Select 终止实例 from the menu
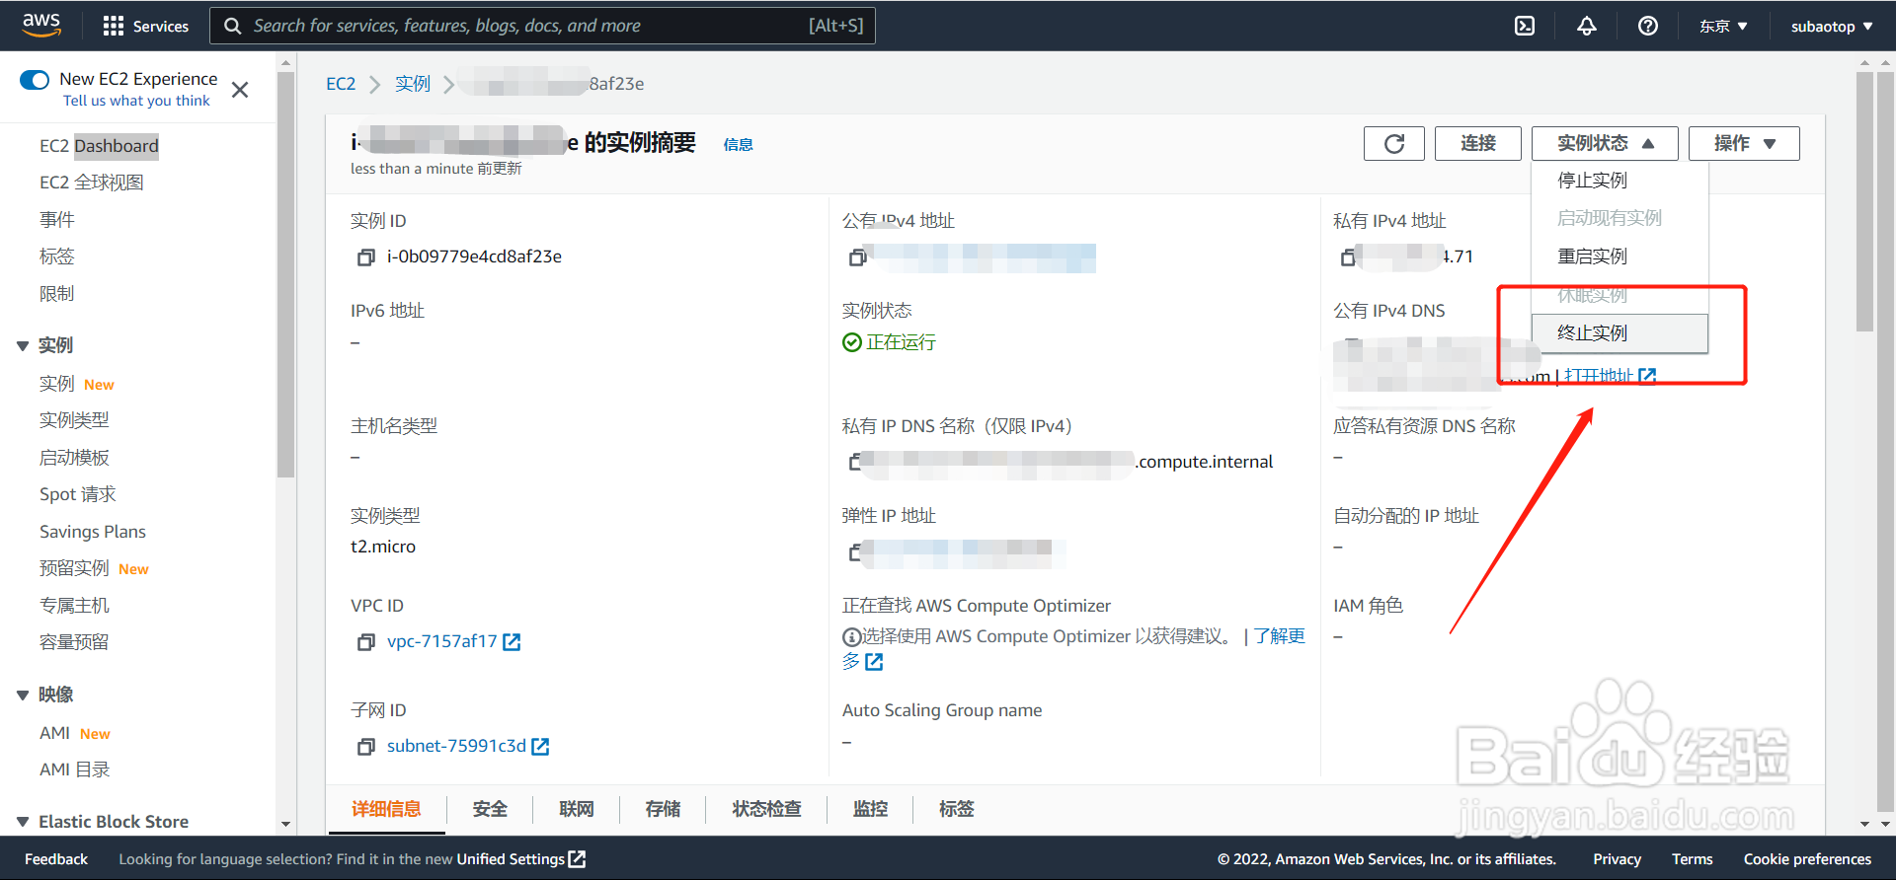The width and height of the screenshot is (1896, 880). (1619, 333)
